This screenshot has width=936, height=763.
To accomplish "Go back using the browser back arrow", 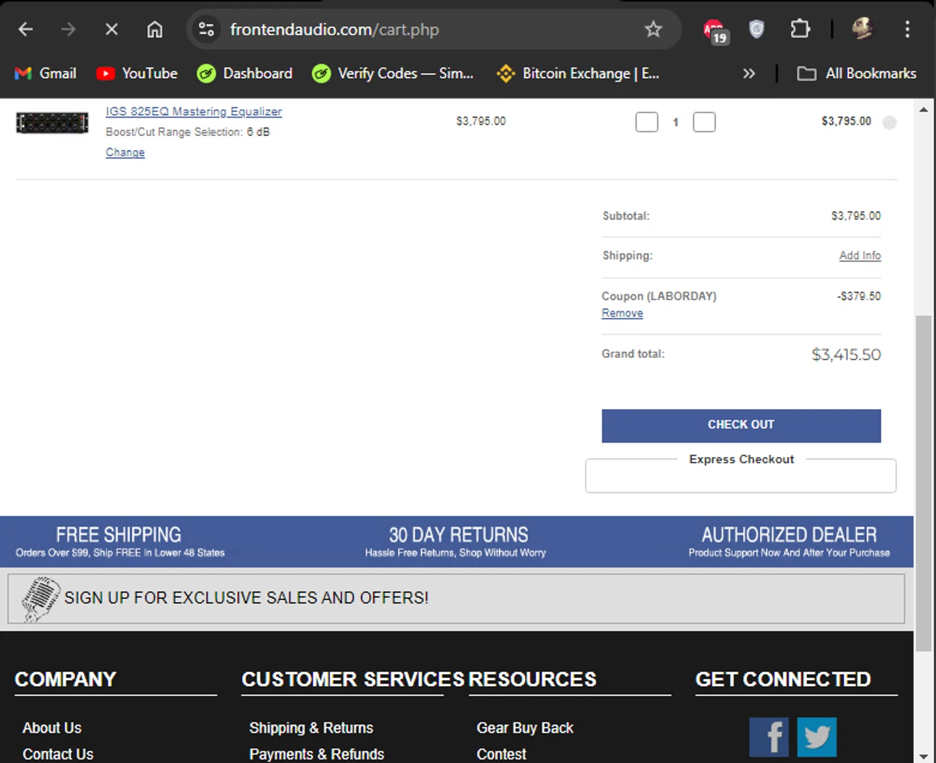I will click(x=26, y=29).
